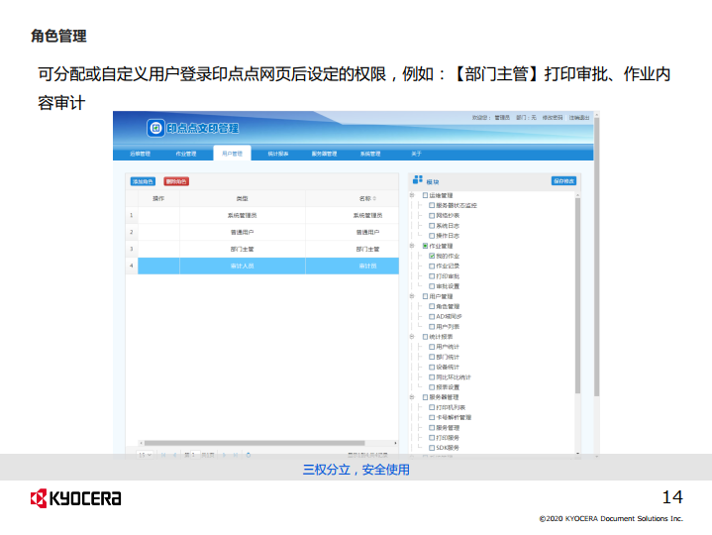Screen dimensions: 712x535
Task: Collapse the 运维管理 tree node
Action: (412, 195)
